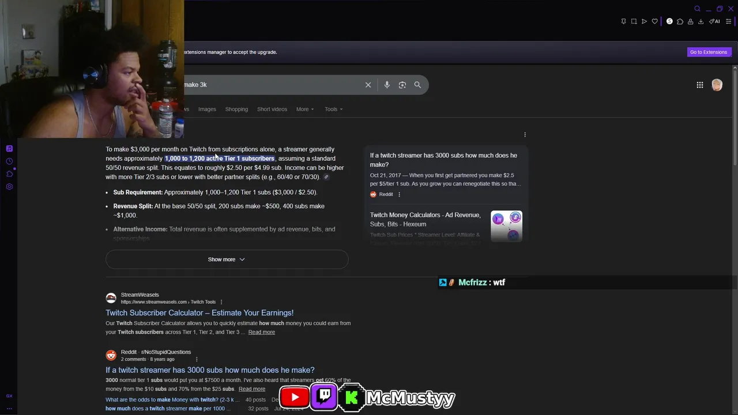Activate the snapshot capture tool icon

634,21
